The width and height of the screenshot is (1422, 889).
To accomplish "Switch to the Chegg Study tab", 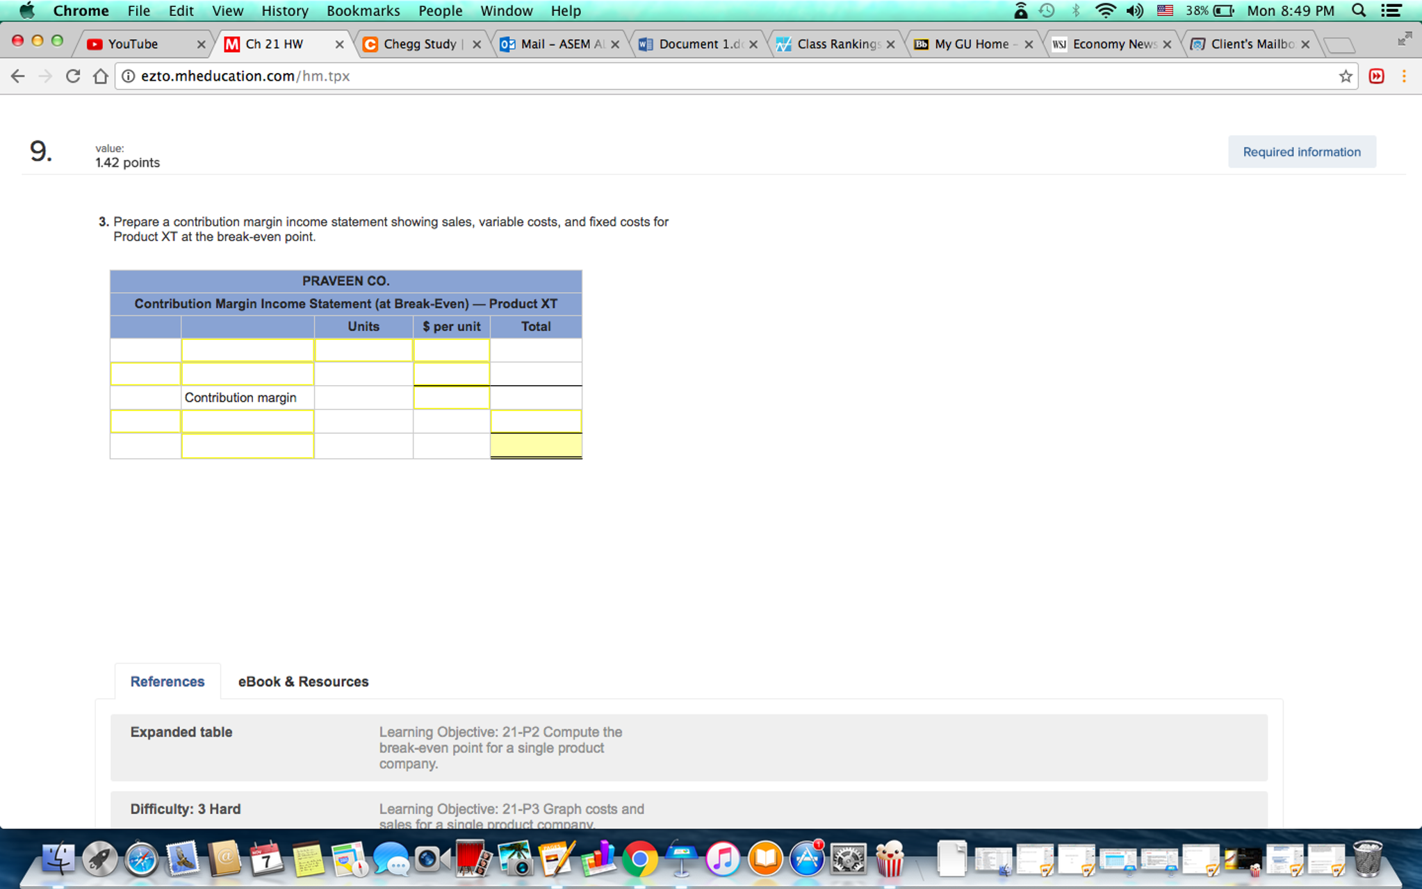I will coord(419,44).
